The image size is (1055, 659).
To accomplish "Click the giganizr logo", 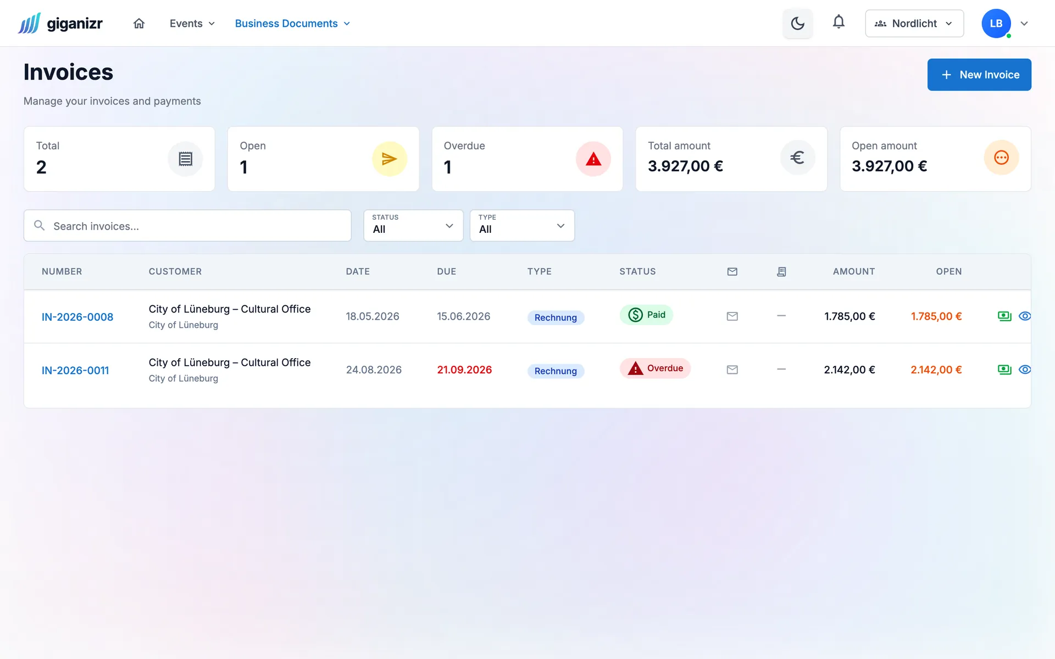I will pos(60,23).
